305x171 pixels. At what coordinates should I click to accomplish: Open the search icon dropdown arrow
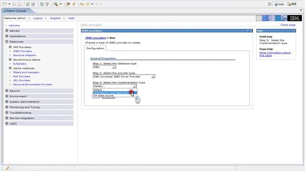tap(61, 4)
